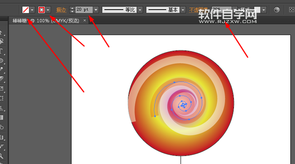Click the 不透明度 opacity link
Screen dimensions: 295x164
[x=198, y=10]
